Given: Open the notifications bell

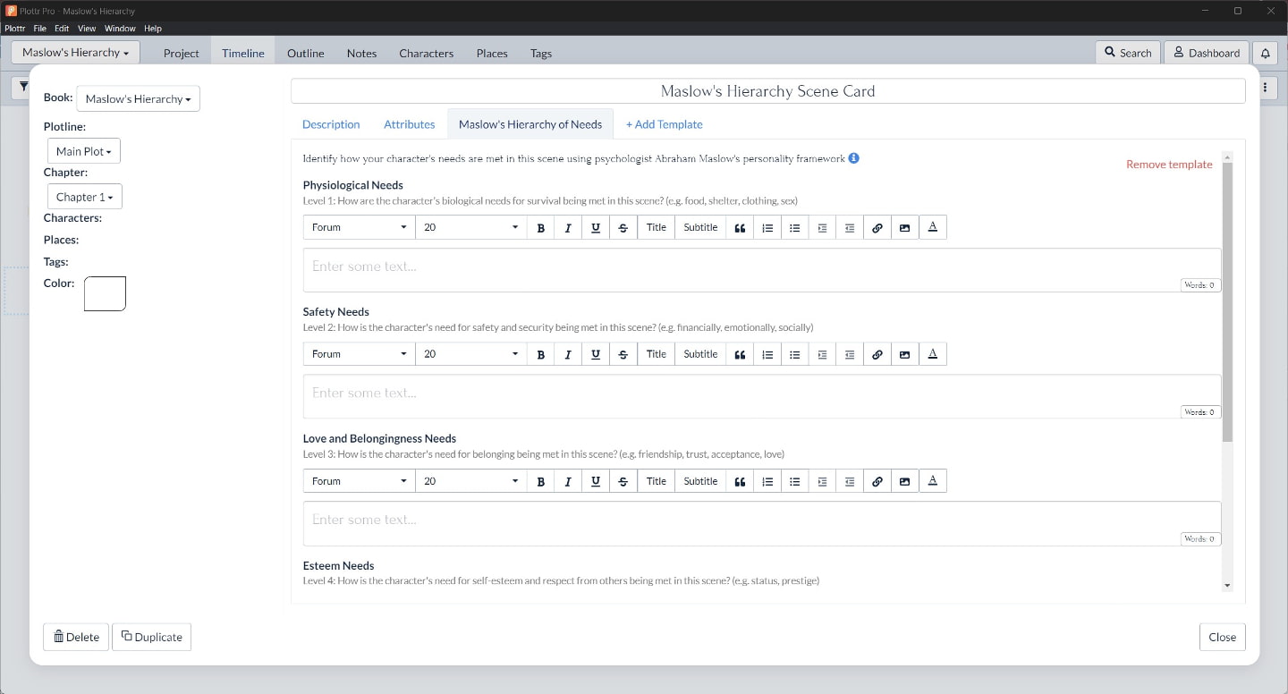Looking at the screenshot, I should click(x=1265, y=53).
